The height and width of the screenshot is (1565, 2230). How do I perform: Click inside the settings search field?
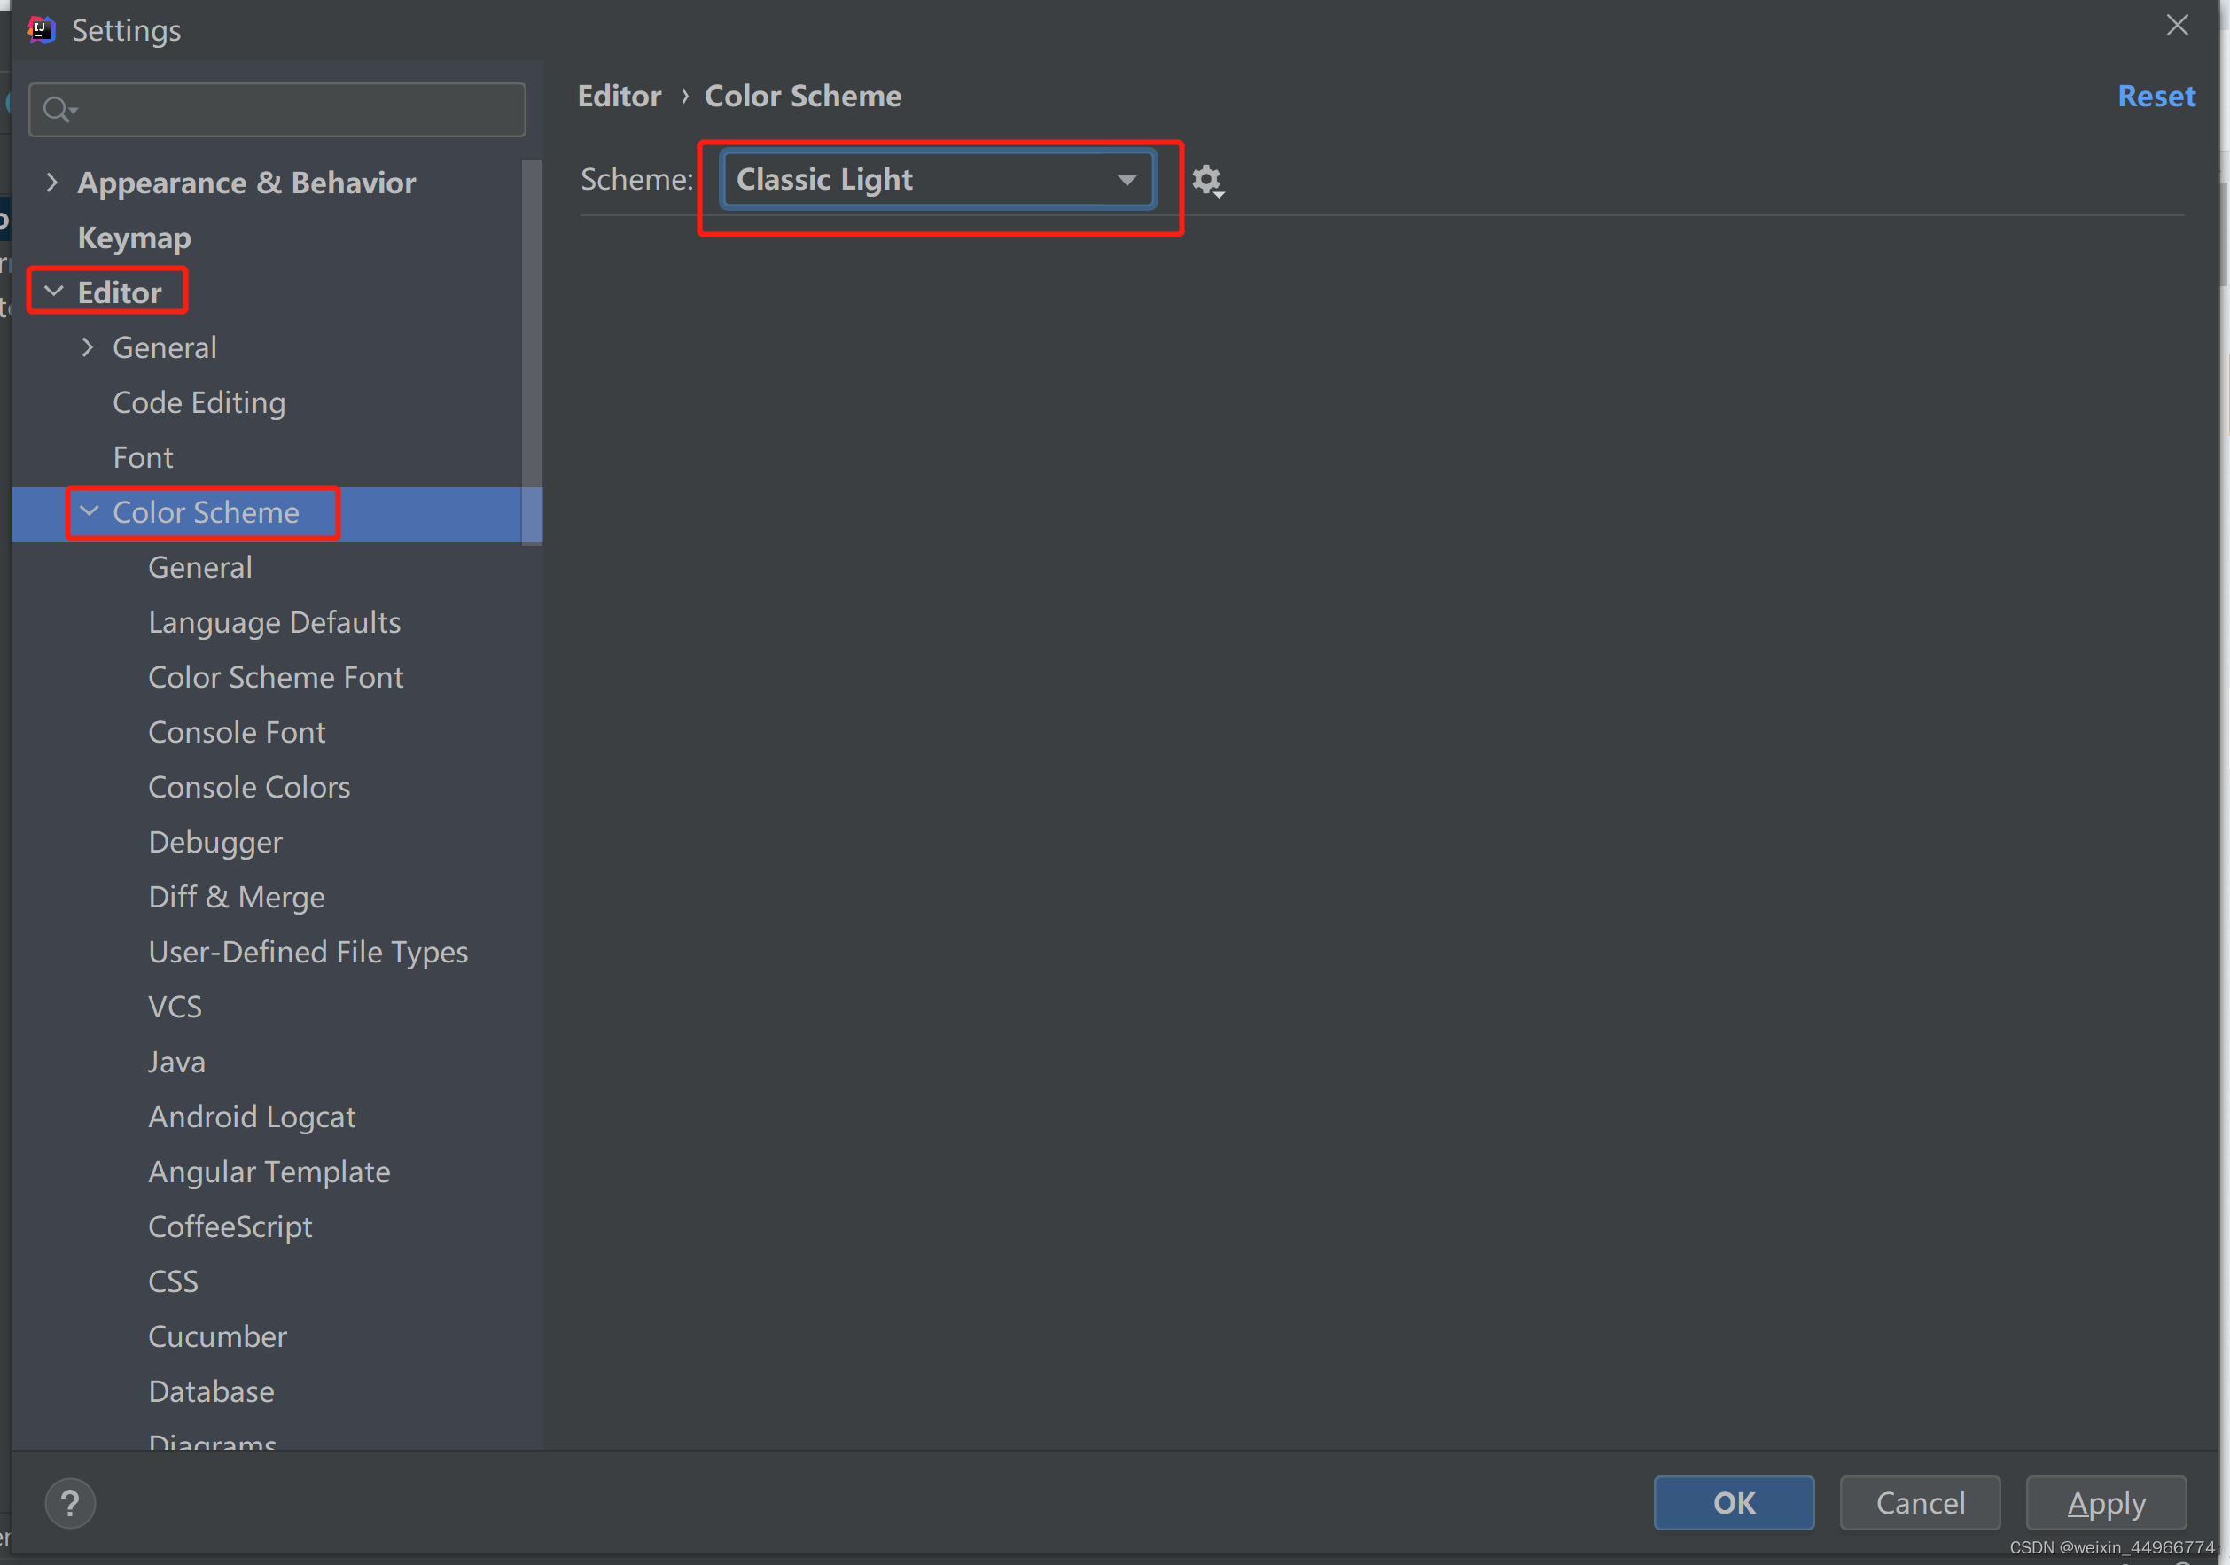(x=292, y=110)
